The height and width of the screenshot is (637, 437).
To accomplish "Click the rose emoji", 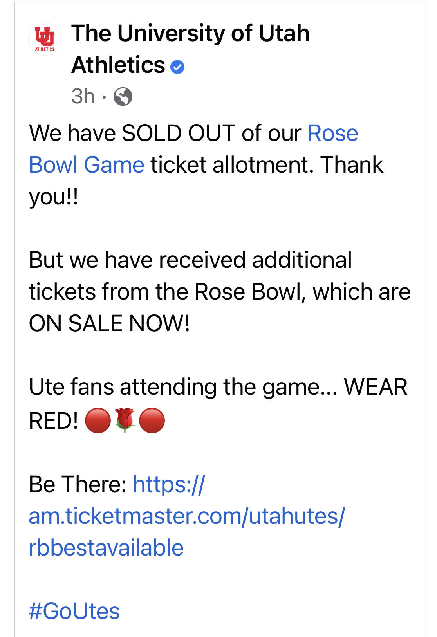I will 125,420.
